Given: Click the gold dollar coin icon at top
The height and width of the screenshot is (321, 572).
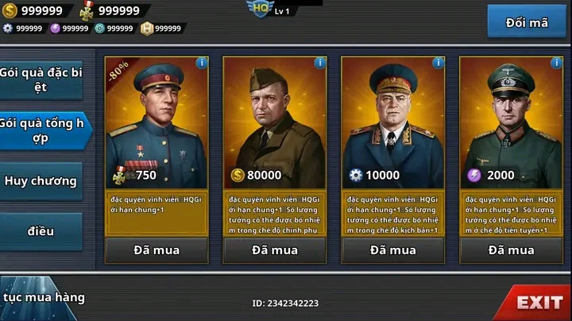Looking at the screenshot, I should [x=10, y=10].
